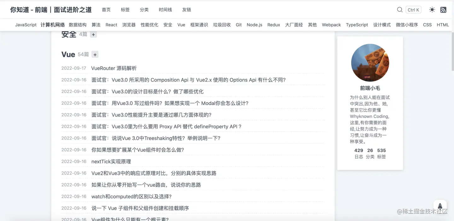Select the Git category tab
This screenshot has width=454, height=221.
pyautogui.click(x=239, y=25)
